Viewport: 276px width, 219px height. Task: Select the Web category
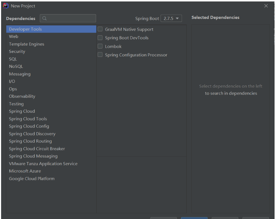tap(14, 36)
